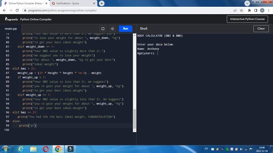Click the CONGRATULATION print line 97
This screenshot has height=153, width=273.
pos(66,117)
